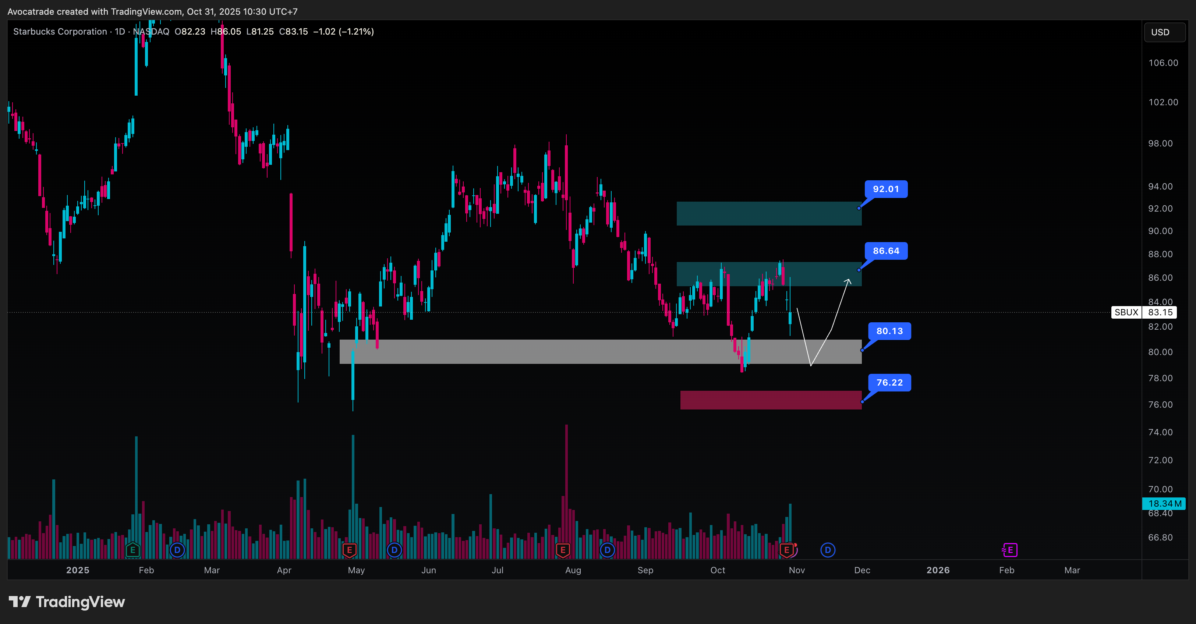This screenshot has height=624, width=1196.
Task: Select the 92.01 price label
Action: pos(886,189)
